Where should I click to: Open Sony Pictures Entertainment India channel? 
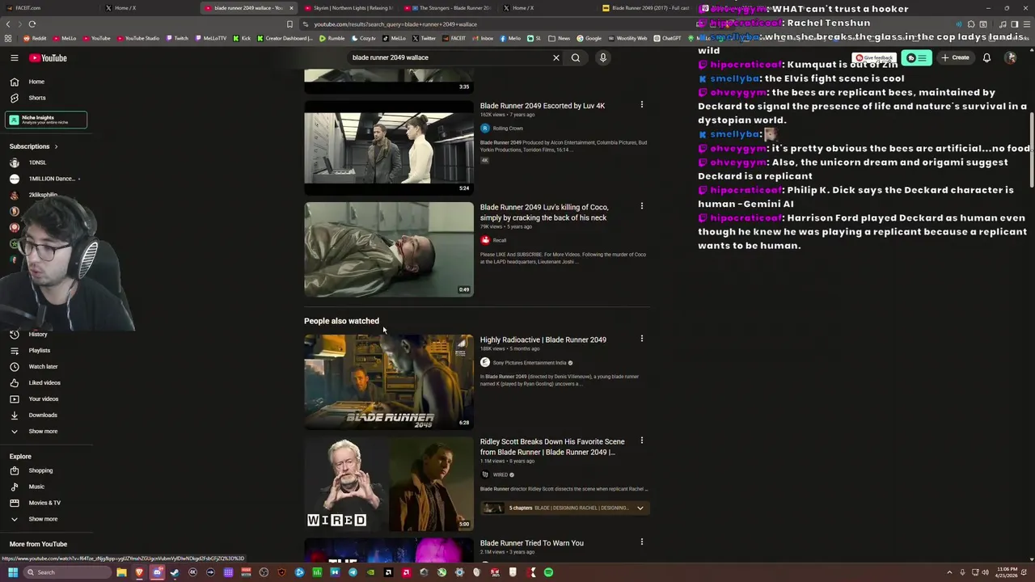coord(530,362)
